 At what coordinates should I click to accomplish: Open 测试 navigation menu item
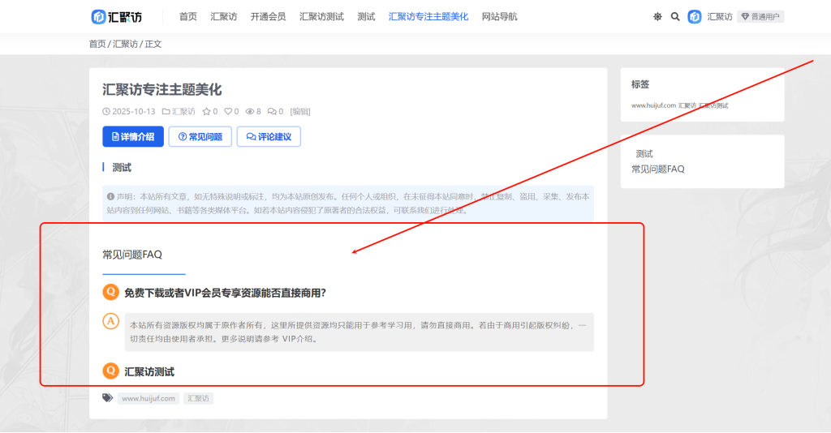[366, 17]
